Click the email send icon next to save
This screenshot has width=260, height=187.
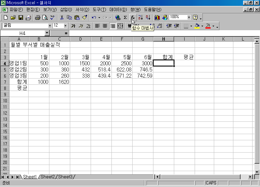(x=28, y=18)
